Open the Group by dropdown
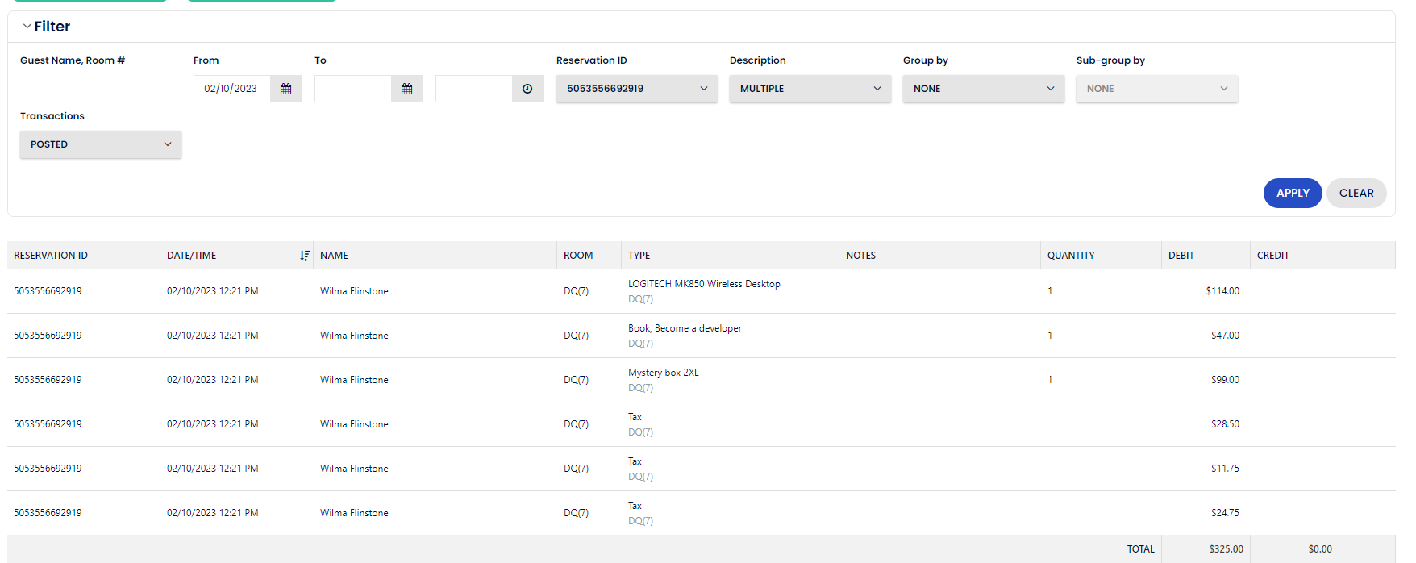 click(983, 89)
